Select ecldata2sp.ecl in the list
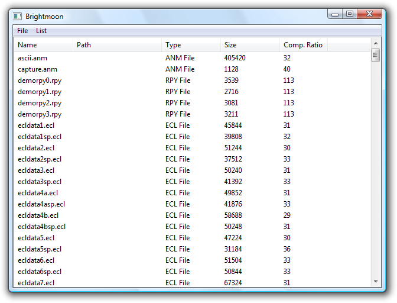397x303 pixels. [40, 159]
